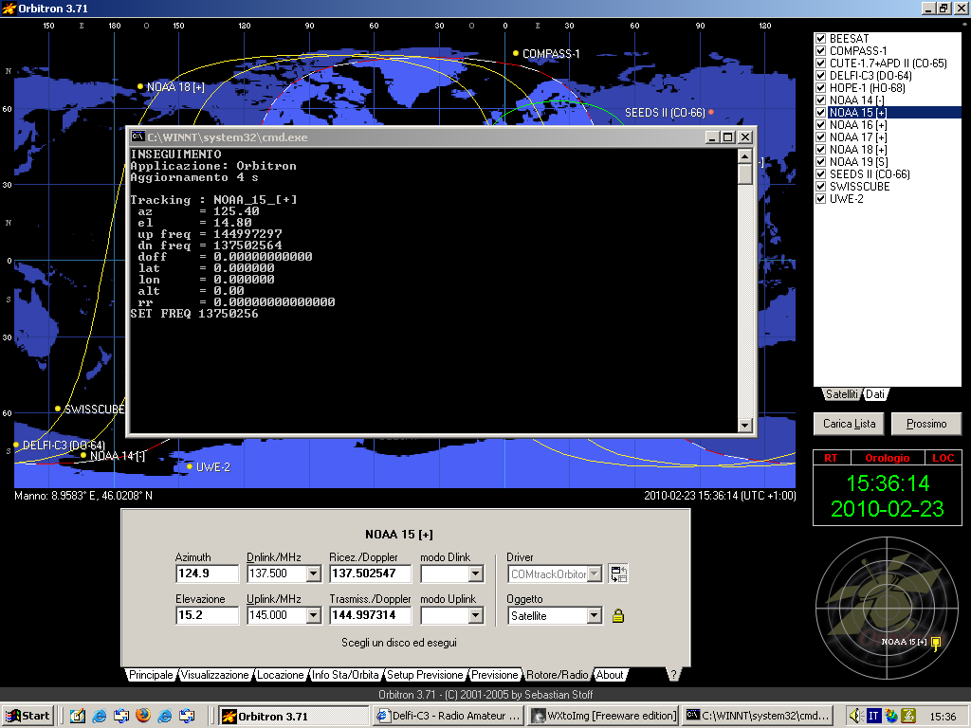
Task: Switch to the Dati tab
Action: click(875, 394)
